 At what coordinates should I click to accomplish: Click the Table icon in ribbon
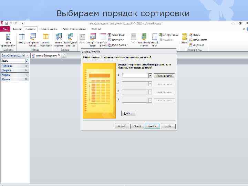(22, 37)
